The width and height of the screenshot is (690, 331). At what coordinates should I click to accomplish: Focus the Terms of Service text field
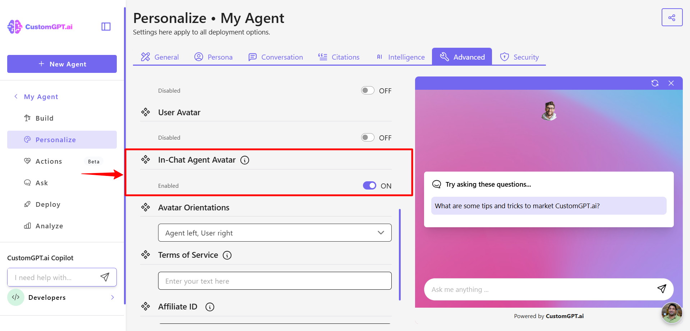[275, 281]
